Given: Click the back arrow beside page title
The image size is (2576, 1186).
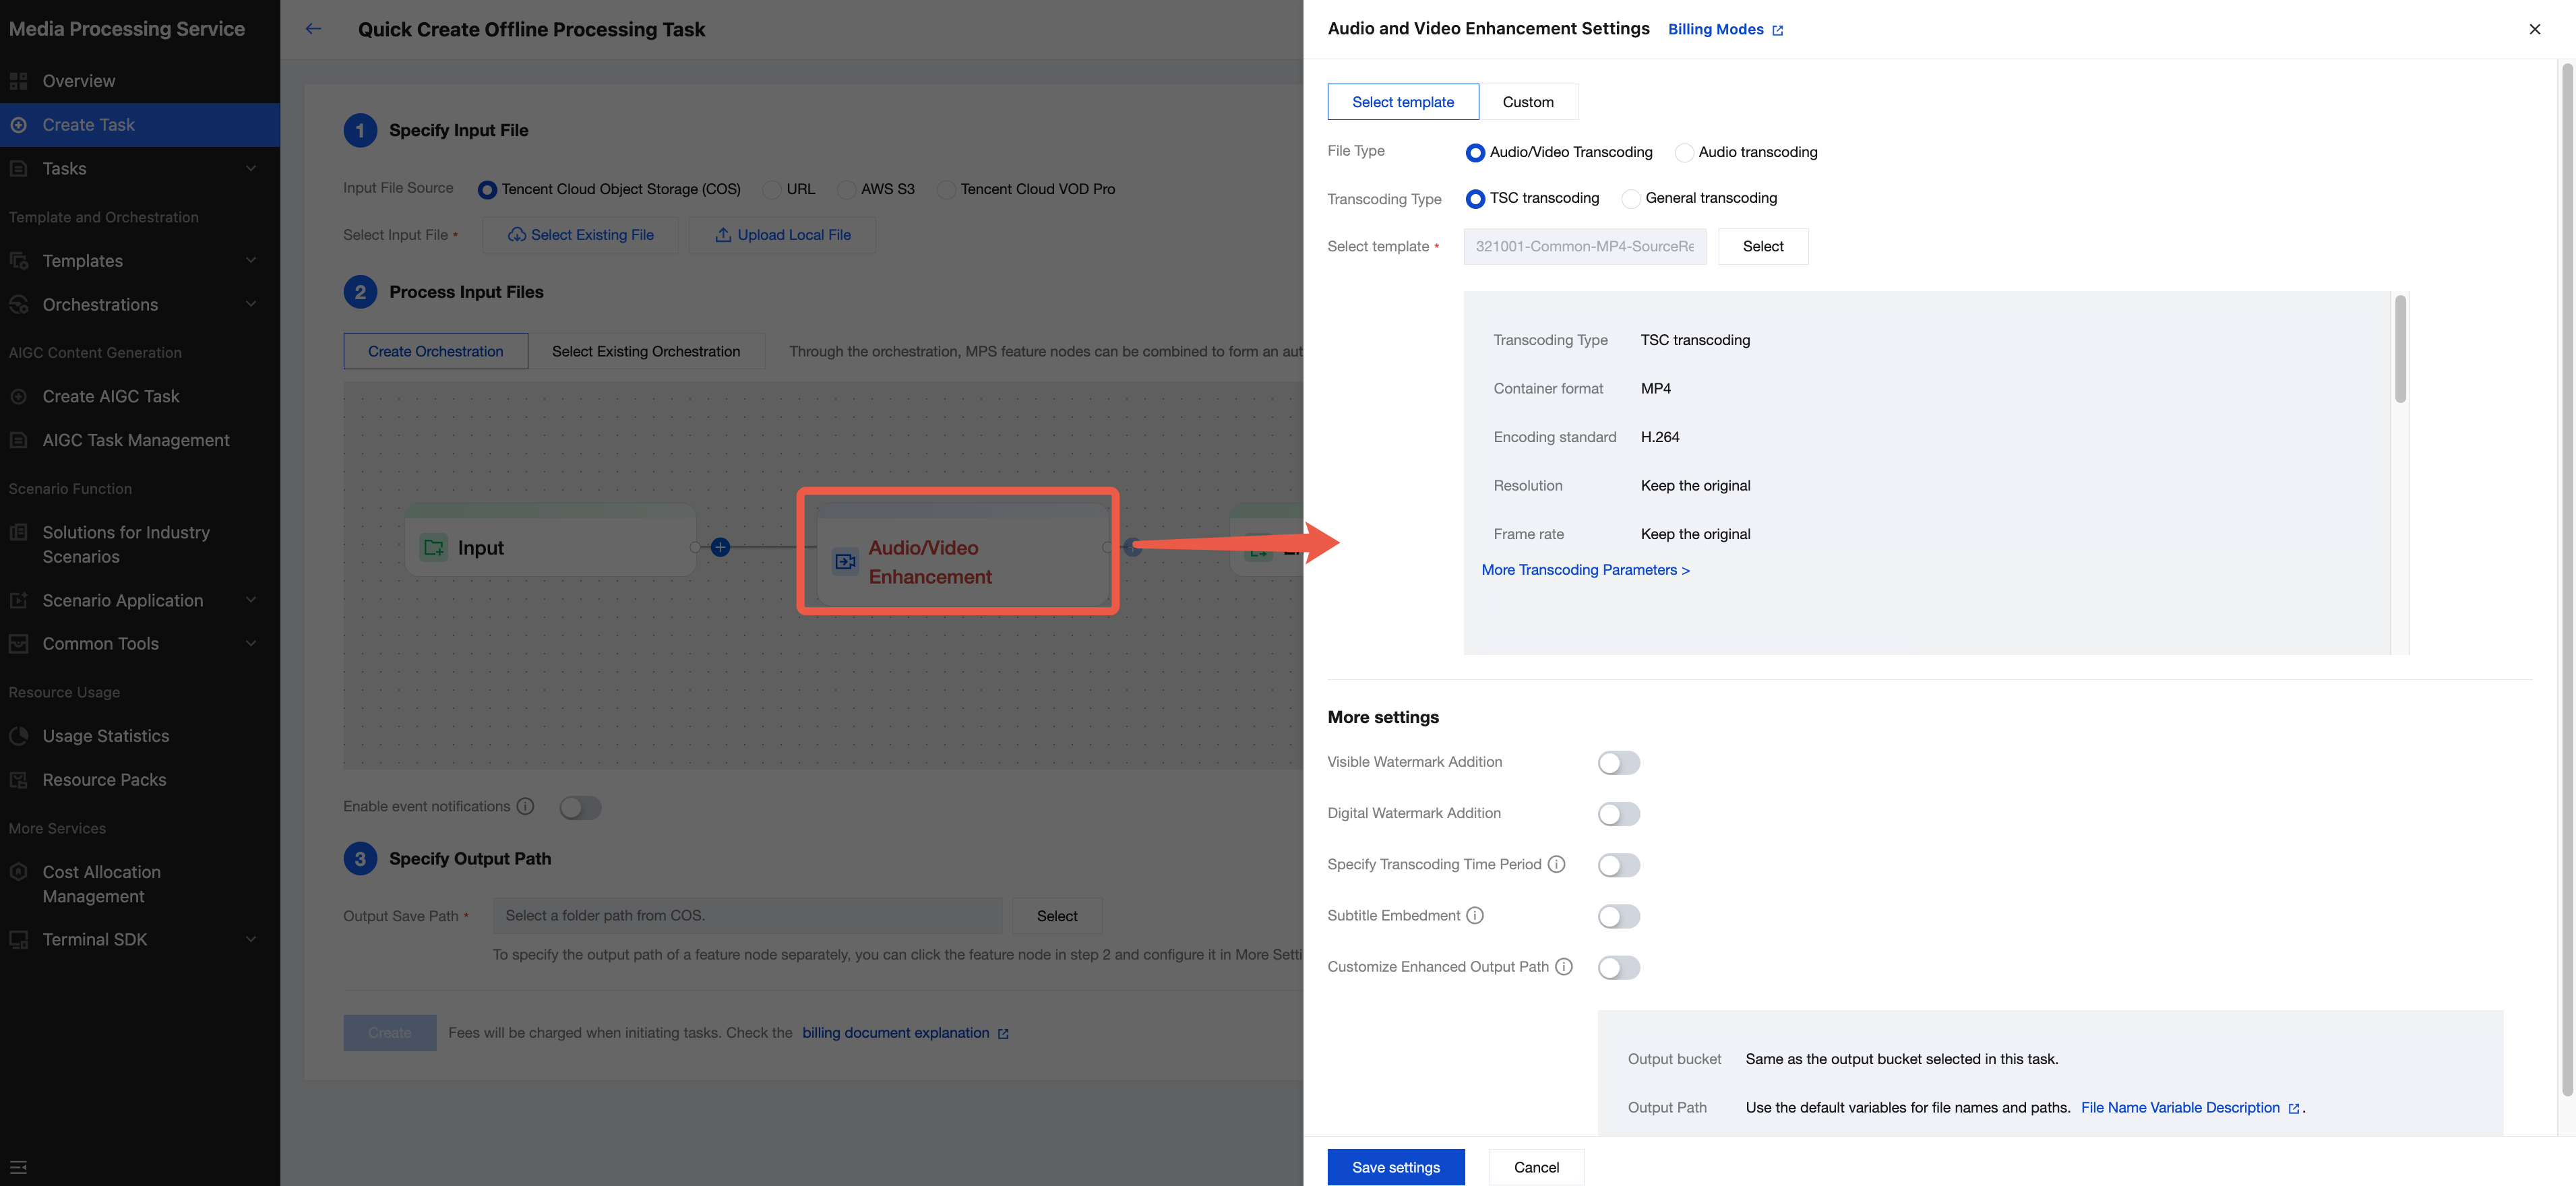Looking at the screenshot, I should (313, 29).
